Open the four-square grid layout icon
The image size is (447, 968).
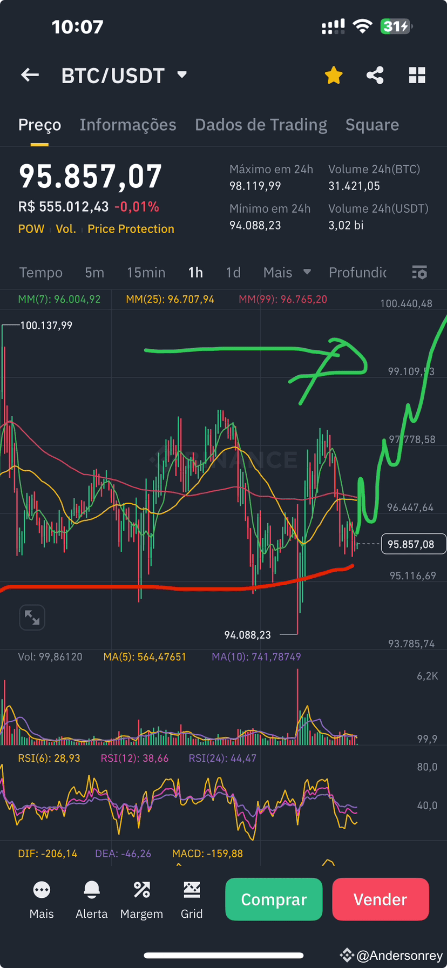417,75
